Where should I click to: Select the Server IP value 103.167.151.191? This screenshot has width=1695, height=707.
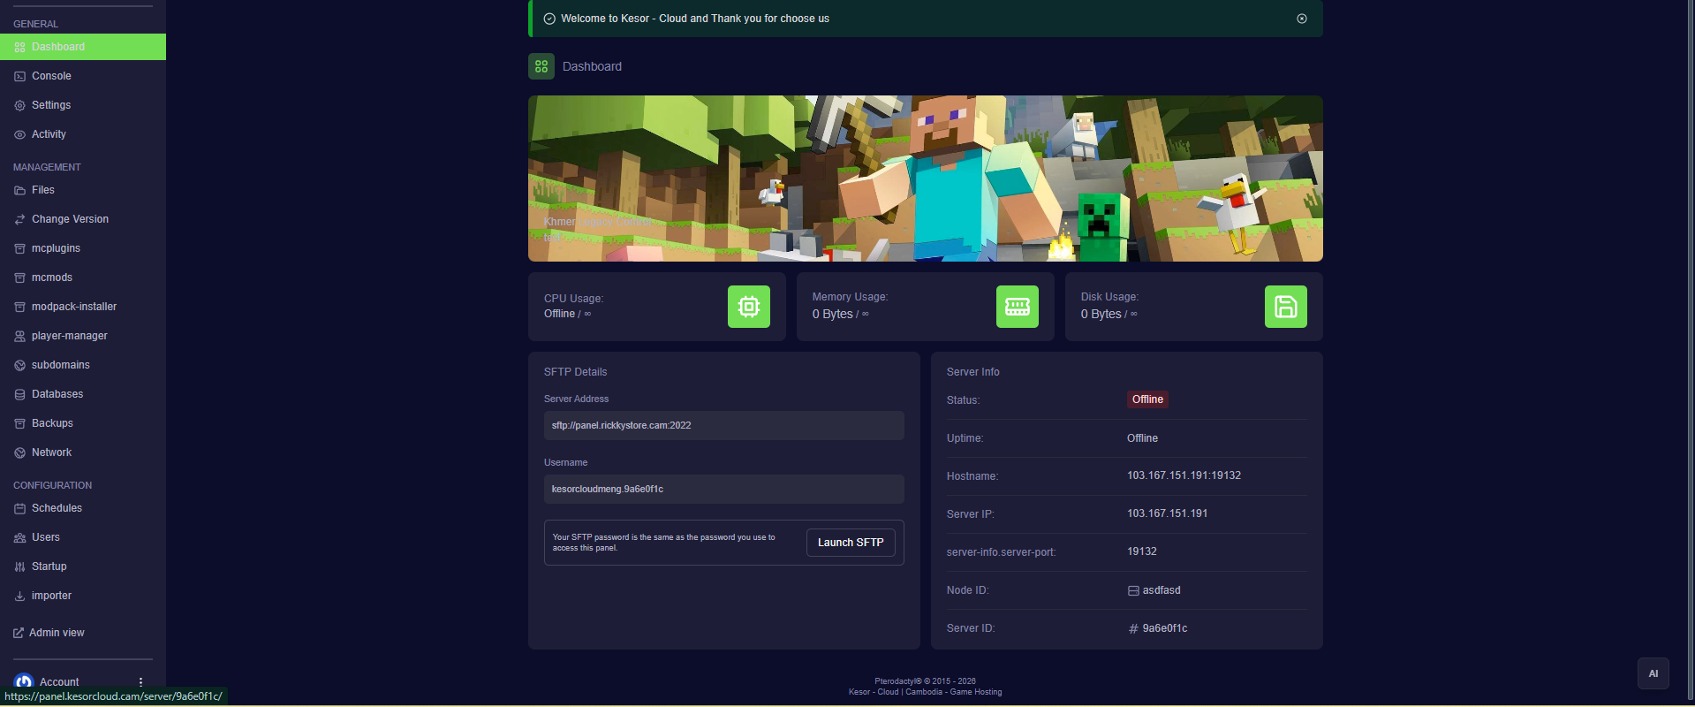click(x=1167, y=513)
